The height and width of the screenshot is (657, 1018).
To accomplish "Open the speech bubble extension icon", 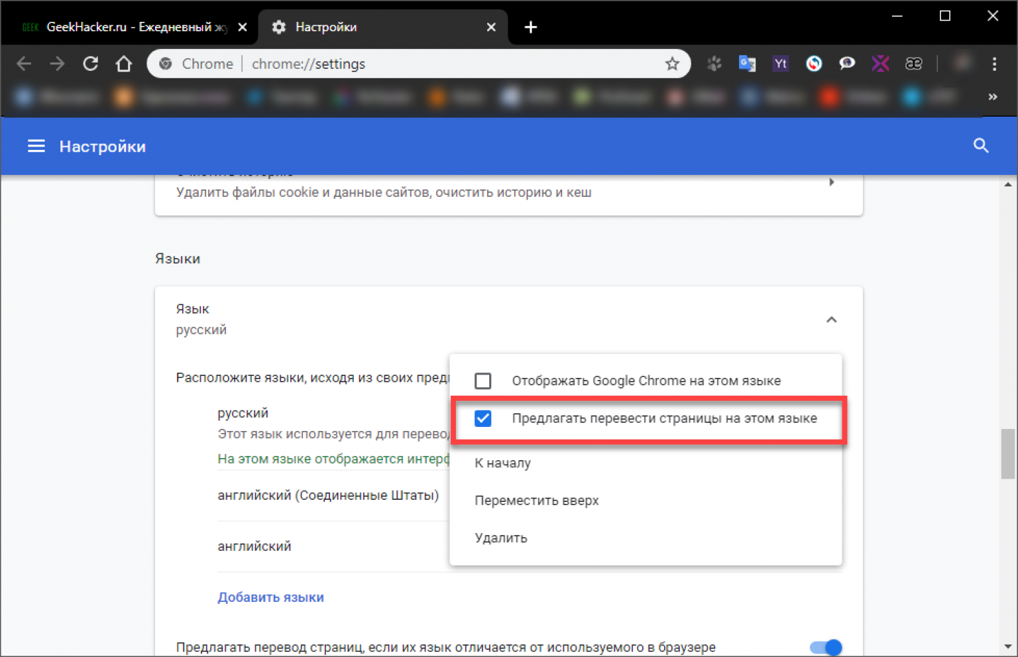I will click(847, 64).
